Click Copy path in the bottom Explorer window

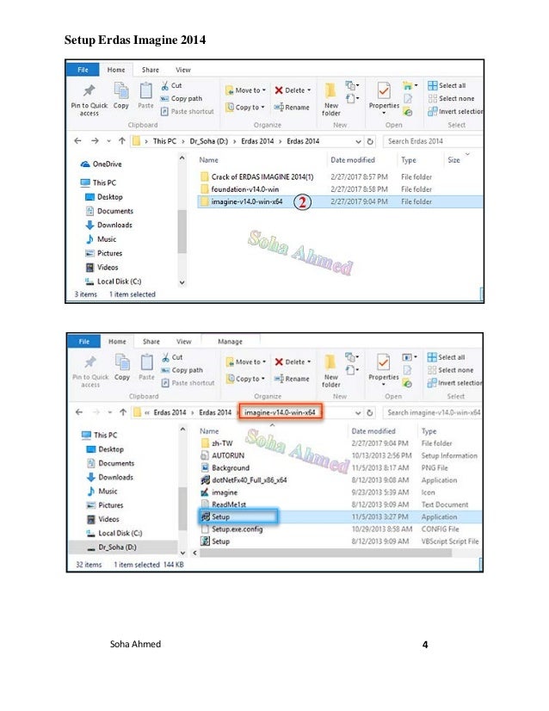tap(182, 370)
